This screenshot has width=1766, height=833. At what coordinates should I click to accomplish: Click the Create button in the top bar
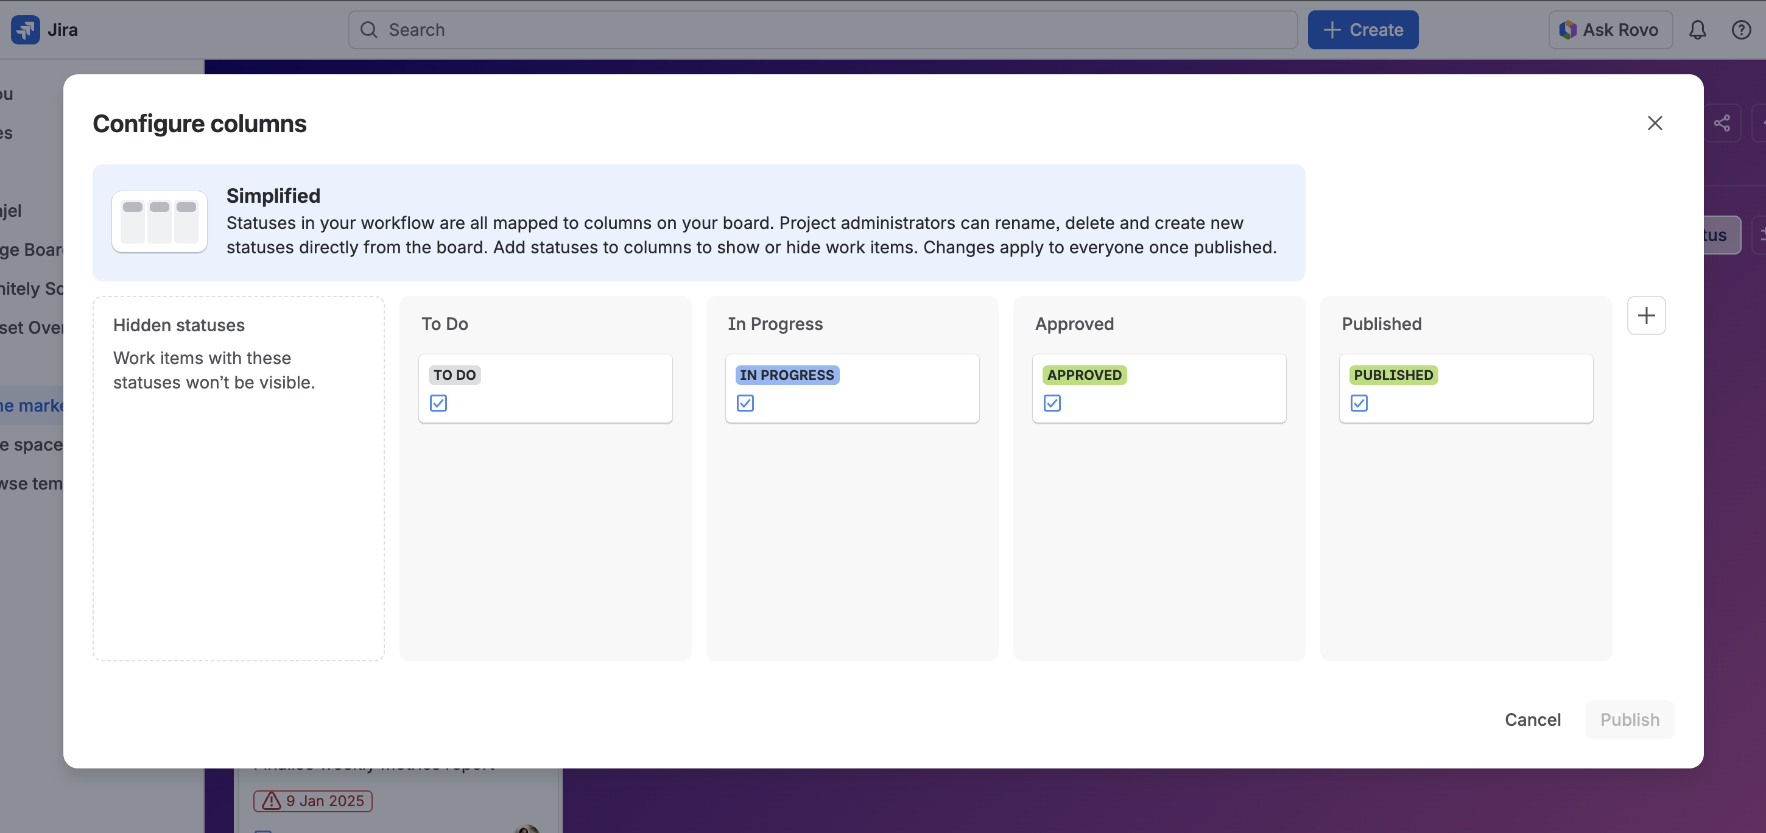(x=1363, y=29)
